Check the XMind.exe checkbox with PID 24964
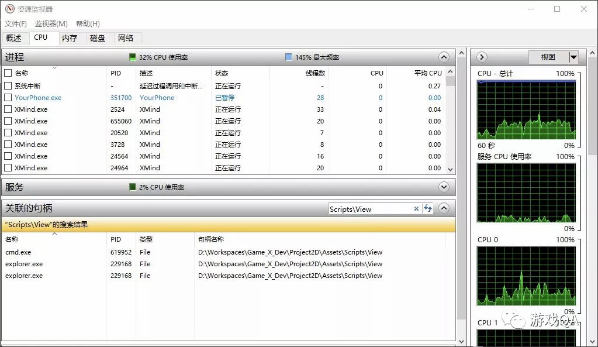598x347 pixels. click(x=8, y=167)
